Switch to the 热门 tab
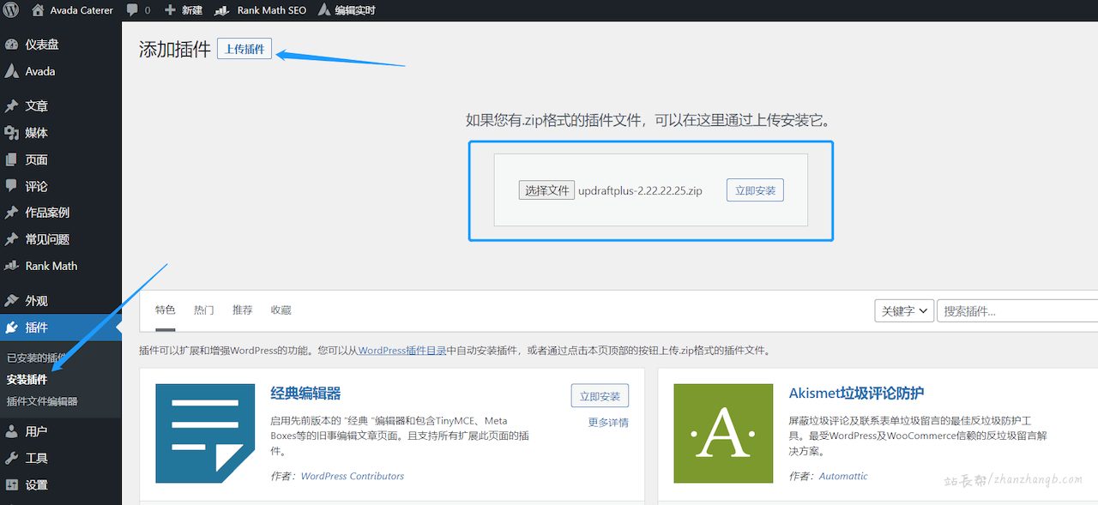The image size is (1098, 505). 203,310
